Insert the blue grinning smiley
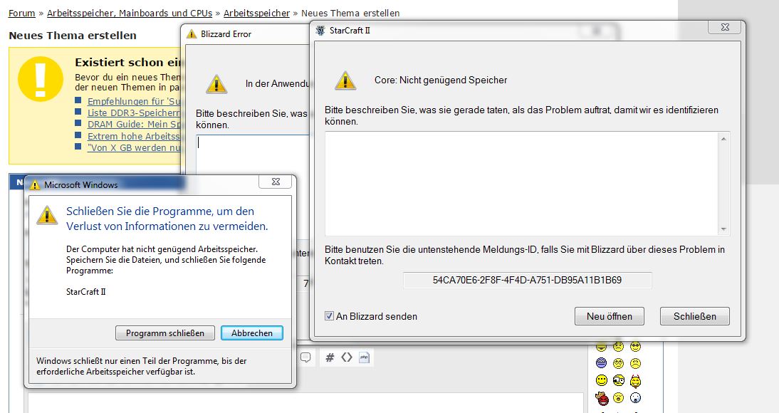This screenshot has height=413, width=779. [601, 363]
